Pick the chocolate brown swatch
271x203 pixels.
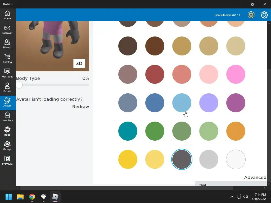pyautogui.click(x=155, y=46)
